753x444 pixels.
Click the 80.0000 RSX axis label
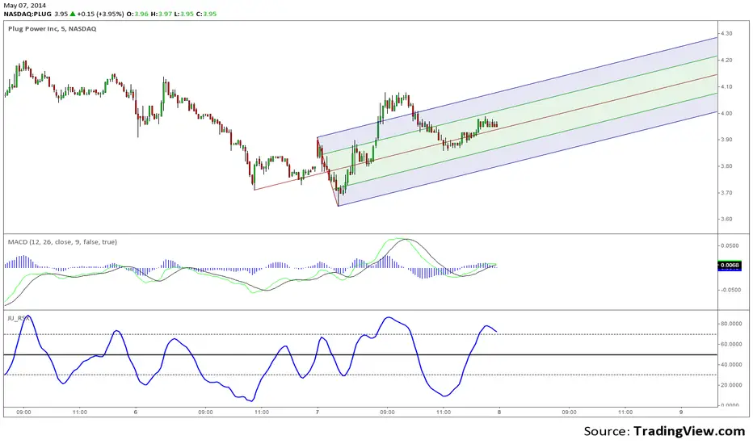(730, 324)
